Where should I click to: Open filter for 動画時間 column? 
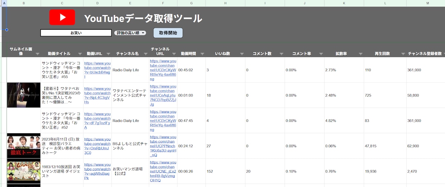click(x=202, y=54)
